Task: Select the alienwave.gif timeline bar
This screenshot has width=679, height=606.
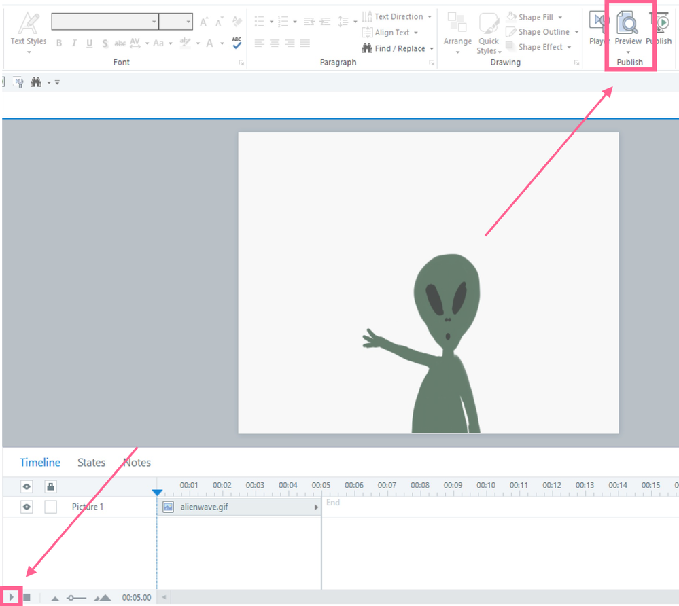Action: tap(239, 507)
